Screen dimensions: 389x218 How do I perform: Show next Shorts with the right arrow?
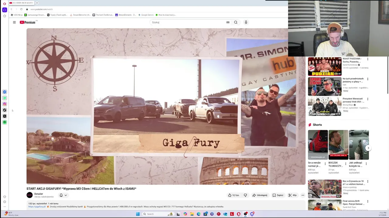pos(368,148)
